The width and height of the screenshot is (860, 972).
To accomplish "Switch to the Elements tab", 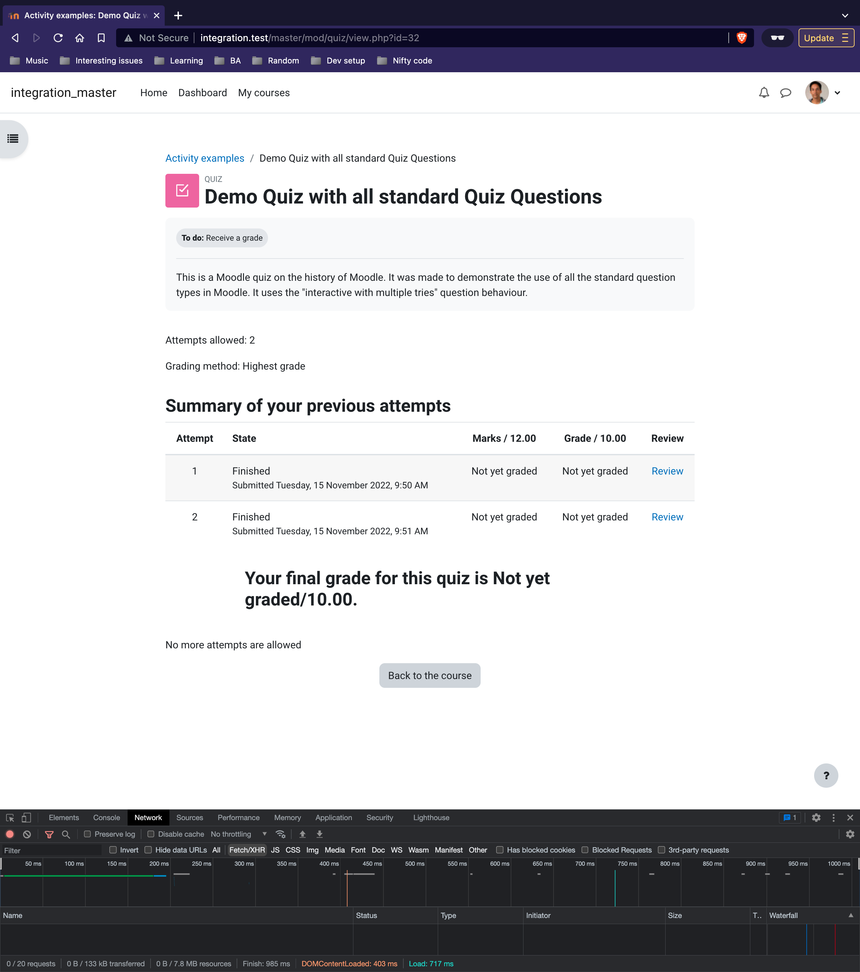I will (x=64, y=817).
